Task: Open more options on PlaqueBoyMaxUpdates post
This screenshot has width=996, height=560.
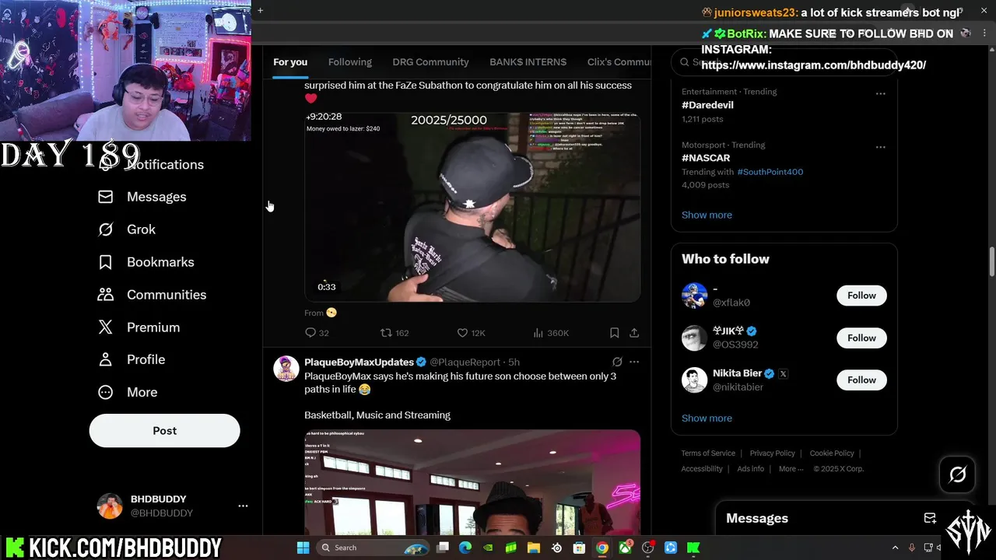Action: [x=634, y=362]
